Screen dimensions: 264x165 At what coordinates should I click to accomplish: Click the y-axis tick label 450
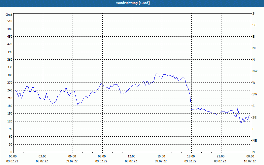point(10,37)
